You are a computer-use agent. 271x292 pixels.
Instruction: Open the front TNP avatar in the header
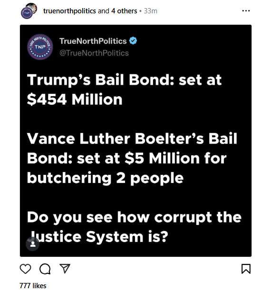[27, 13]
